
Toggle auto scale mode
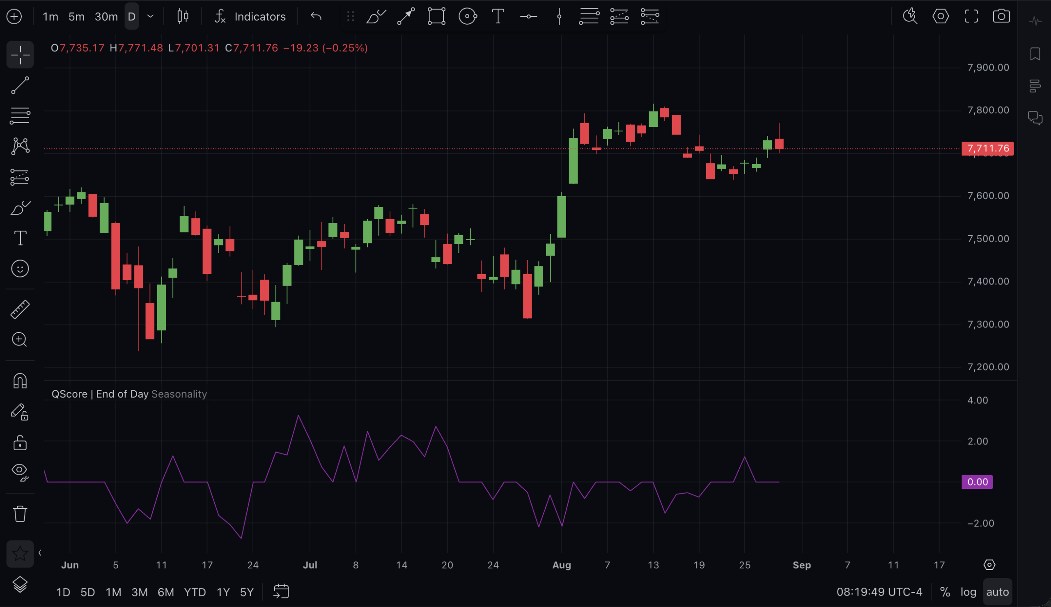997,592
